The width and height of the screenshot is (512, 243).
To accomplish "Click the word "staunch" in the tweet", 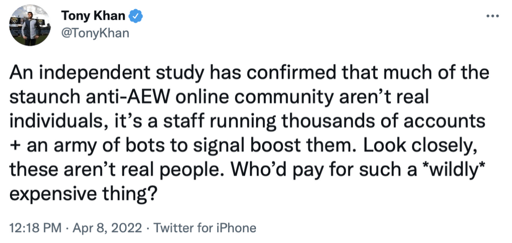I will [46, 98].
